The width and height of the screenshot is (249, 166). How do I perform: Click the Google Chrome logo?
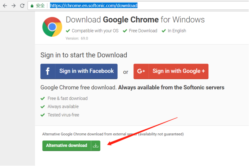click(52, 27)
